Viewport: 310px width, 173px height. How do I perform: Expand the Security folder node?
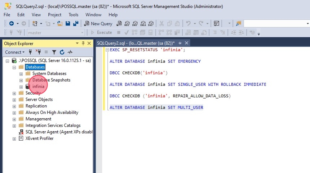(14, 93)
